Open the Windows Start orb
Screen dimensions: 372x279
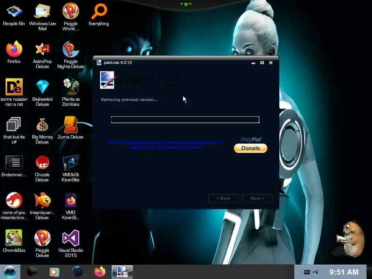(10, 272)
